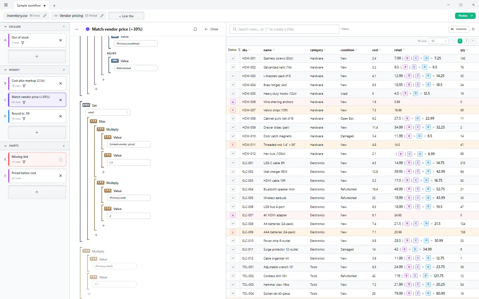Click filter icon on Missing link alert

pyautogui.click(x=24, y=162)
